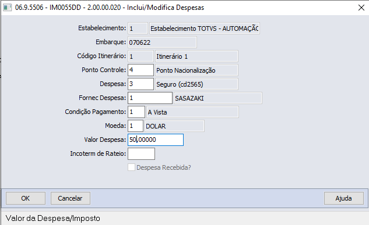Click the Condição Pagamento label
The image size is (369, 225).
pos(95,112)
